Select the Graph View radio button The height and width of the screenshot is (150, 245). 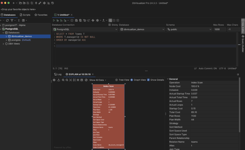pyautogui.click(x=131, y=80)
